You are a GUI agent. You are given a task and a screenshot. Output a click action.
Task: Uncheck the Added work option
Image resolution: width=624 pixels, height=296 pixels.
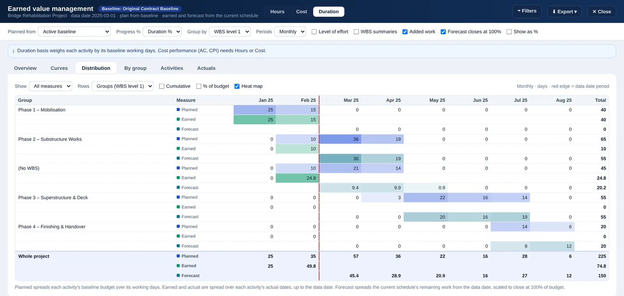tap(405, 32)
